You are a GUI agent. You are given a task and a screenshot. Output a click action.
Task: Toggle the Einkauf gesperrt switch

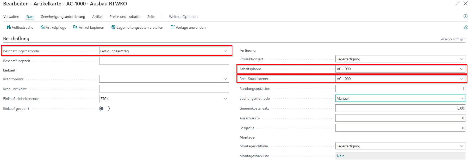pos(104,109)
